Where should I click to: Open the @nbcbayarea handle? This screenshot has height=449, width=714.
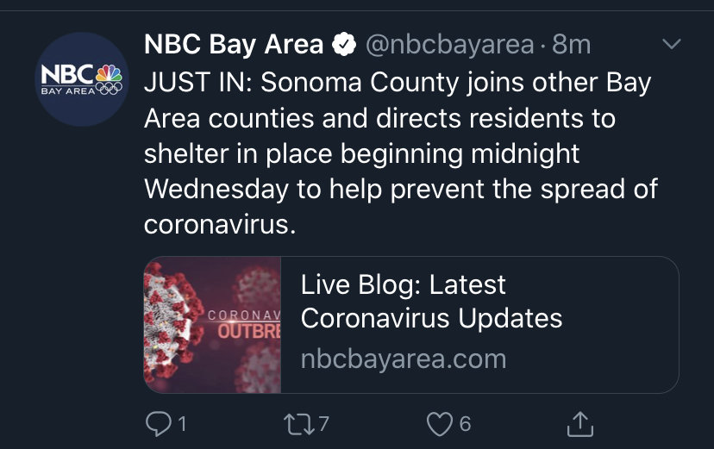449,45
